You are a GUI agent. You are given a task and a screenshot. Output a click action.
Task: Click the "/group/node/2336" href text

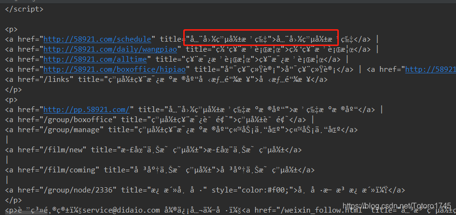(78, 190)
